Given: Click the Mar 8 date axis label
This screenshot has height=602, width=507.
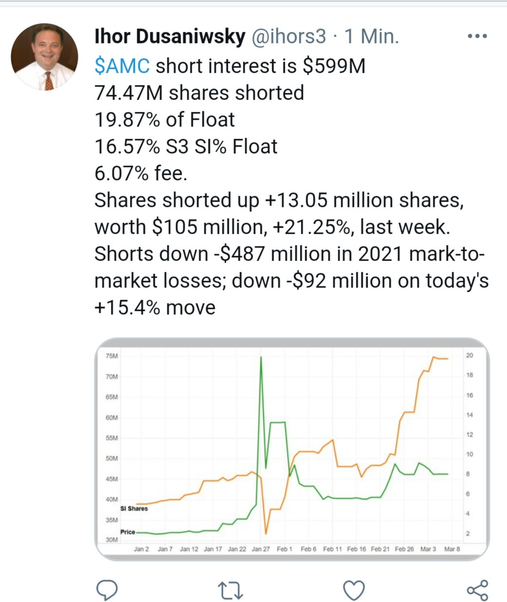Looking at the screenshot, I should (x=452, y=549).
